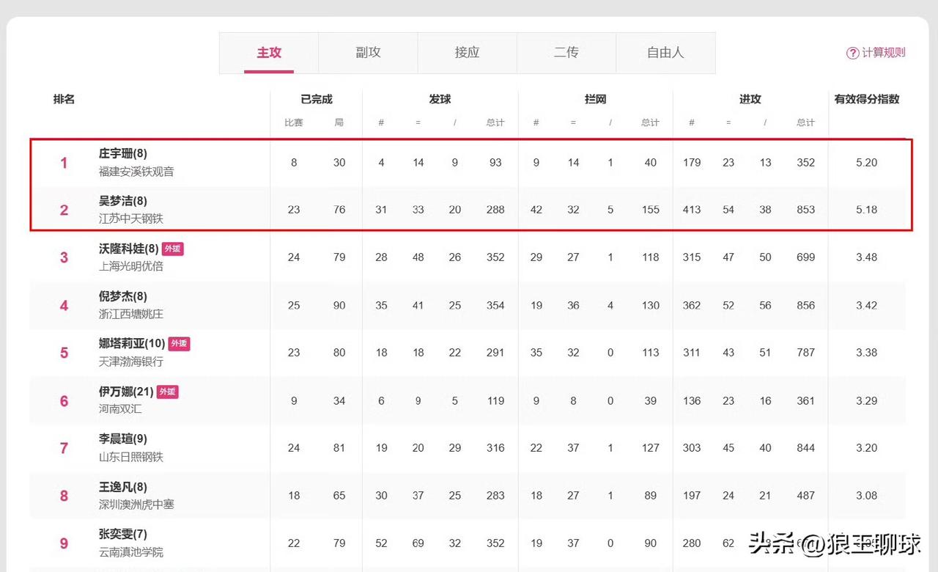This screenshot has width=938, height=572.
Task: Switch to the 副攻 tab
Action: [x=368, y=53]
